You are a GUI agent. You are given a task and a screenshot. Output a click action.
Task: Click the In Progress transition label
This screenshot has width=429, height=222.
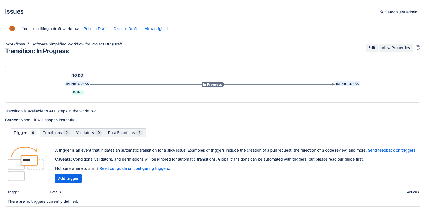click(212, 85)
